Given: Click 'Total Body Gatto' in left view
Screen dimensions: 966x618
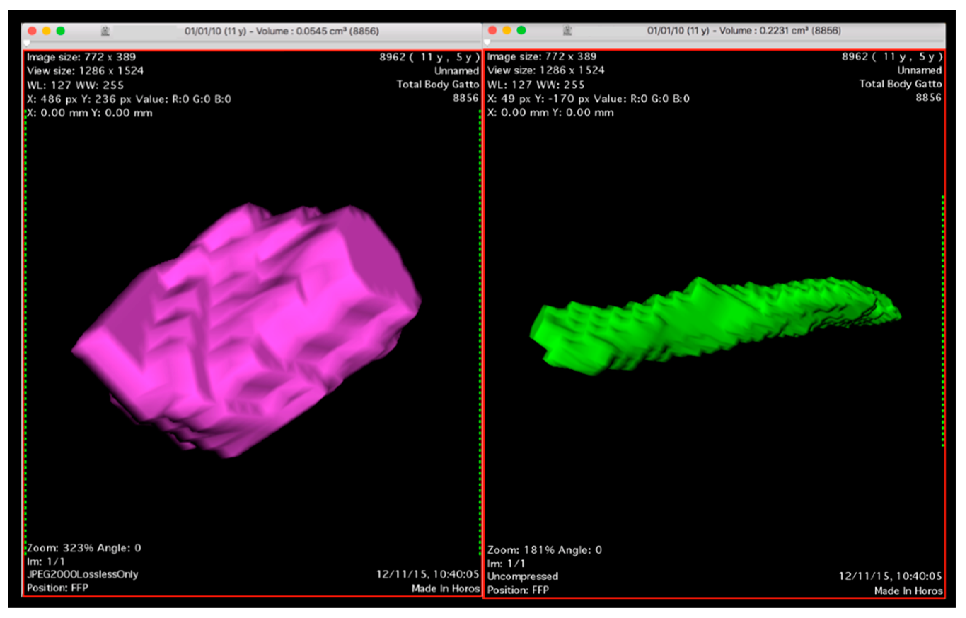Looking at the screenshot, I should [438, 85].
